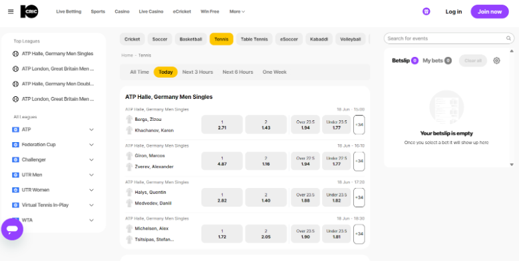
Task: Open the hamburger menu icon
Action: pyautogui.click(x=11, y=11)
